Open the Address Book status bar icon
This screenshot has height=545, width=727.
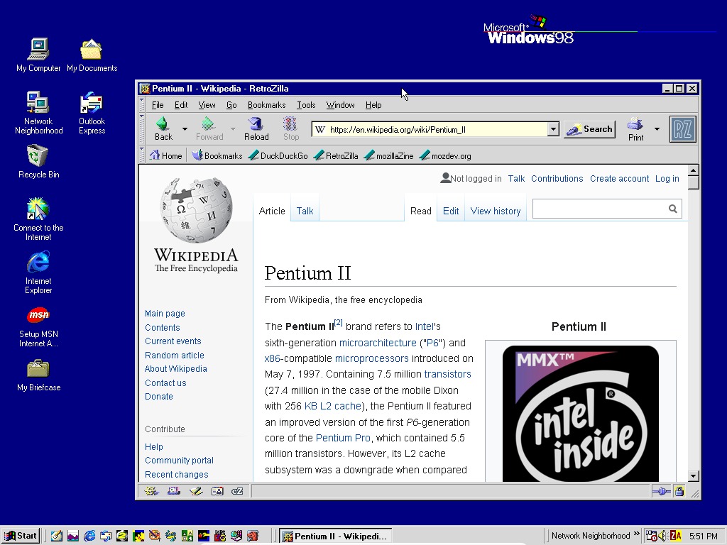point(217,490)
